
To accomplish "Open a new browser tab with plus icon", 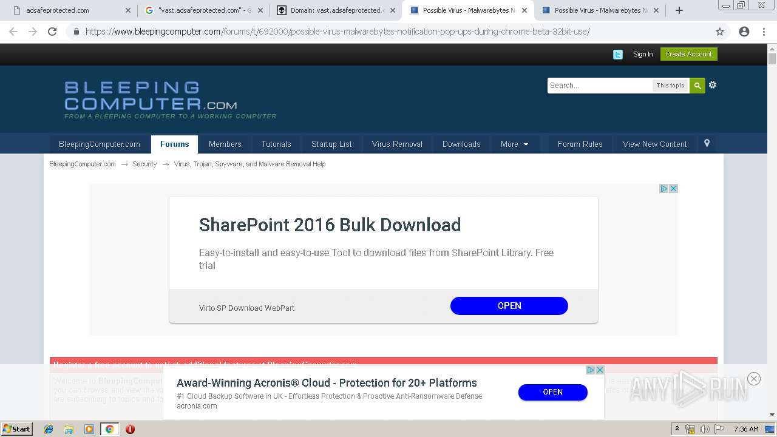I will click(679, 10).
